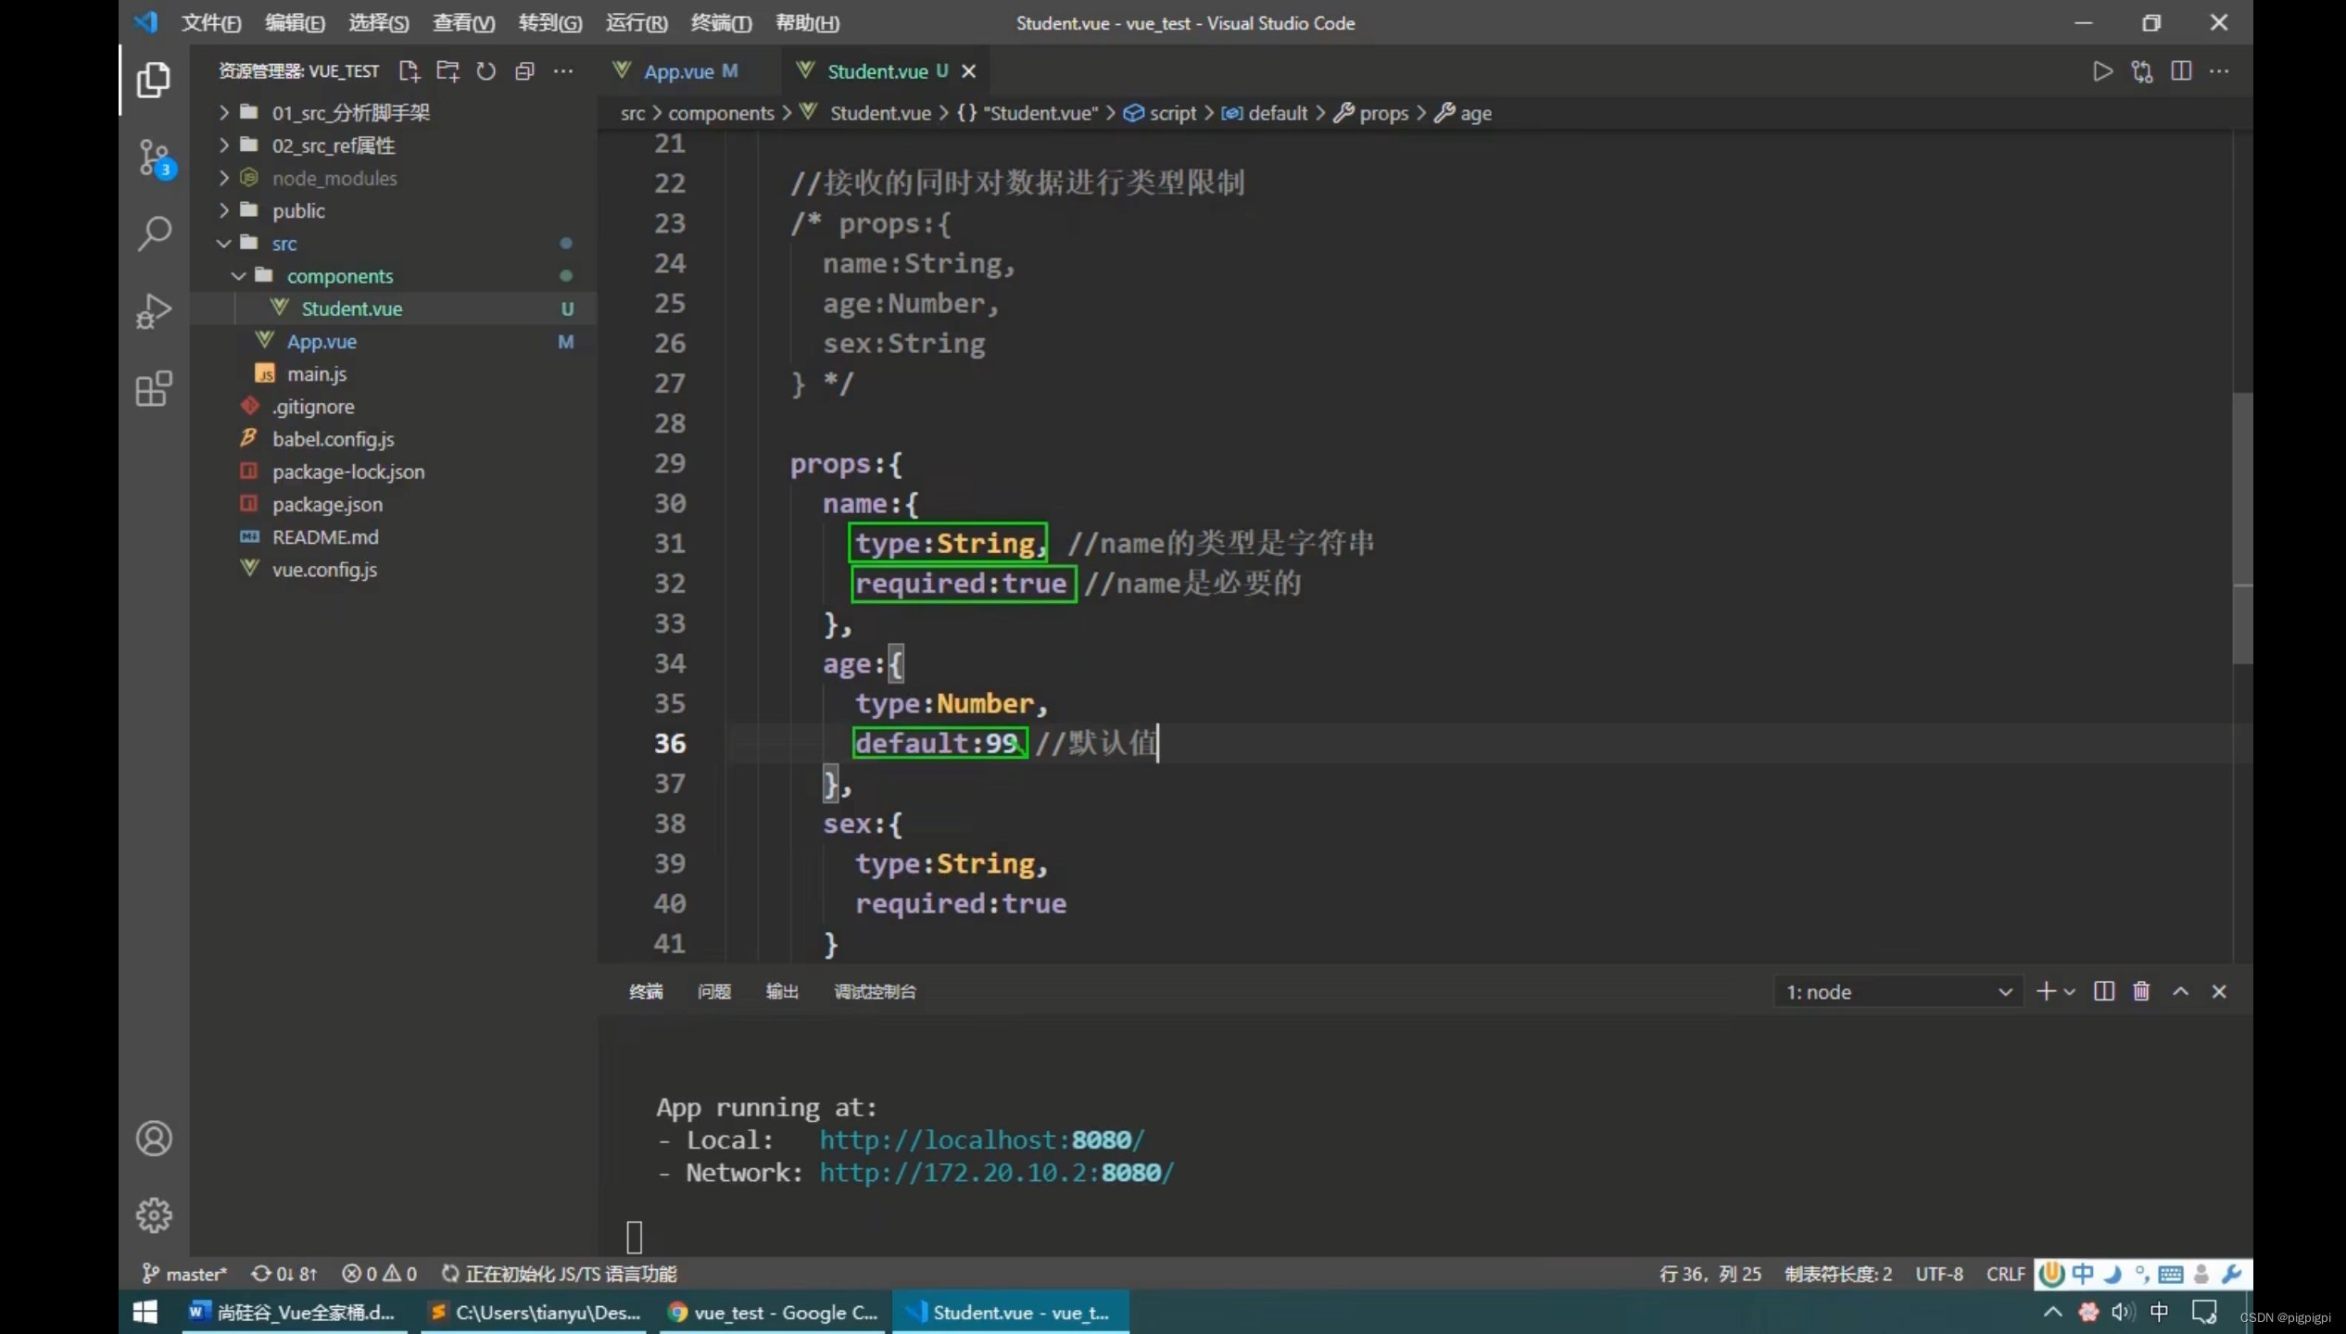Show errors and warnings count

[379, 1274]
